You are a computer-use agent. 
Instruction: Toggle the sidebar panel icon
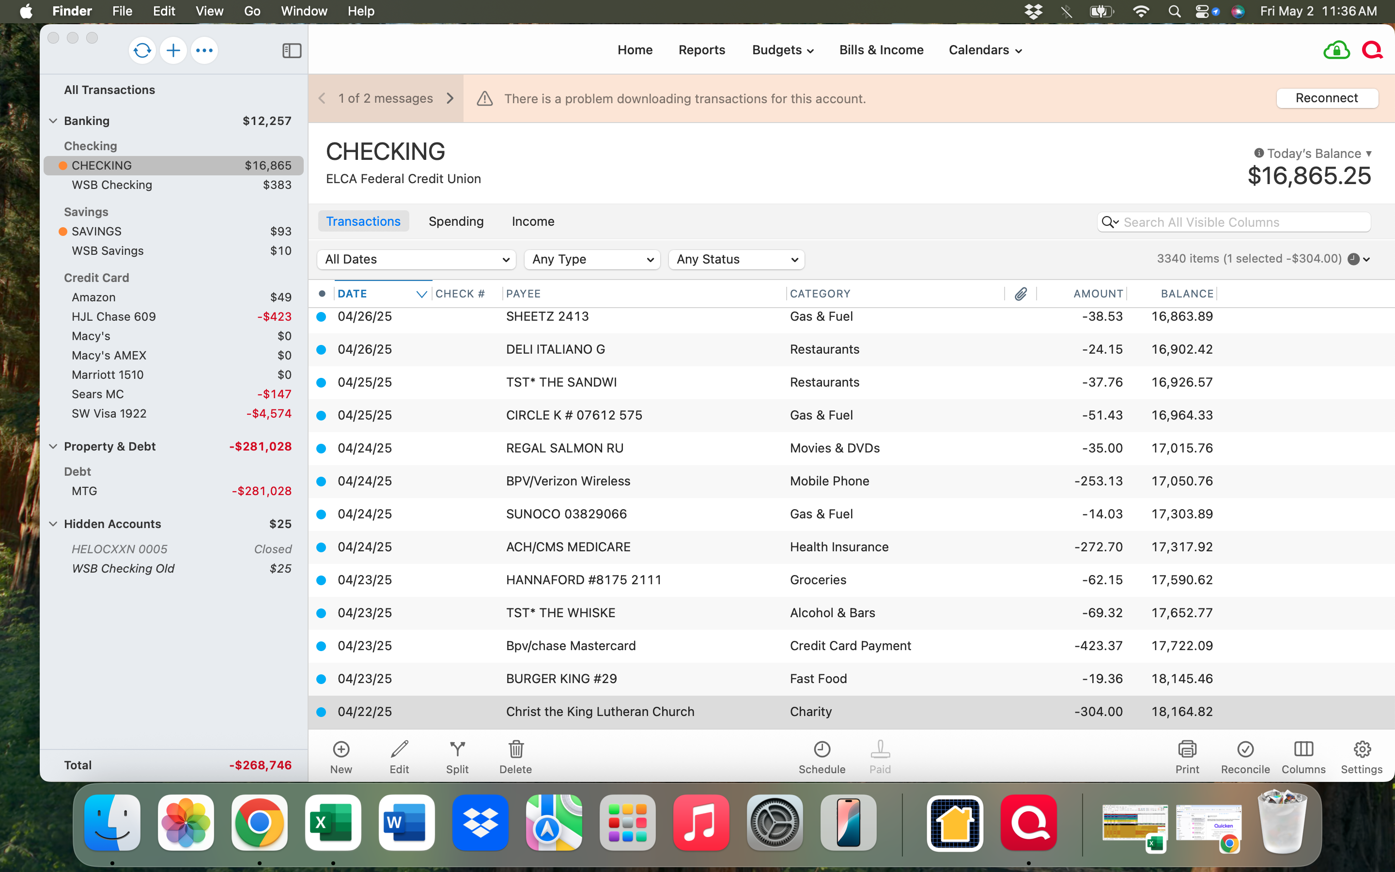tap(292, 51)
